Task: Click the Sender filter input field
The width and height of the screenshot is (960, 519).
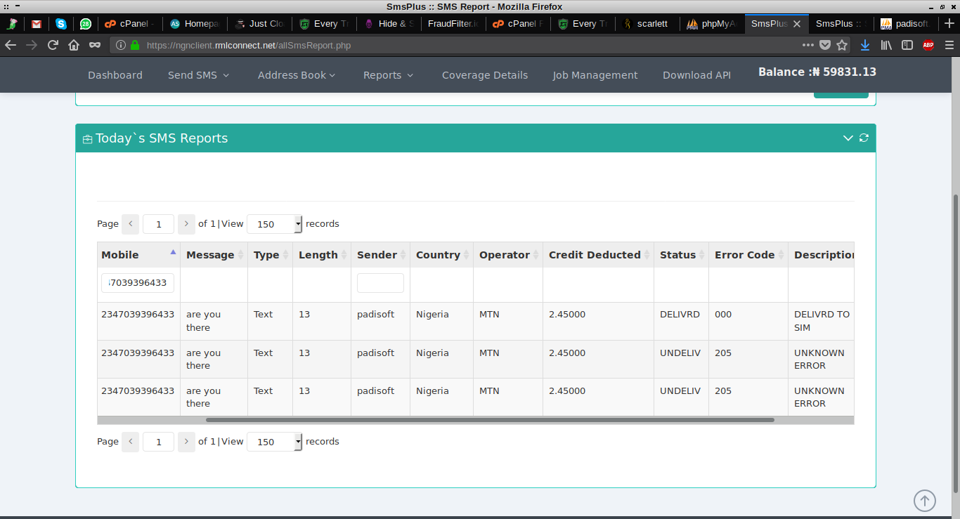Action: pyautogui.click(x=380, y=283)
